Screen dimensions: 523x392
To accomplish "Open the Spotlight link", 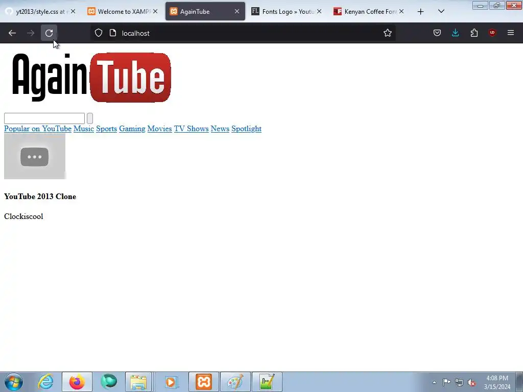I will tap(247, 129).
